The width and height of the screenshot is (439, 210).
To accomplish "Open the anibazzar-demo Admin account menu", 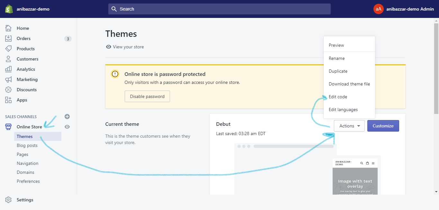I will pyautogui.click(x=404, y=9).
